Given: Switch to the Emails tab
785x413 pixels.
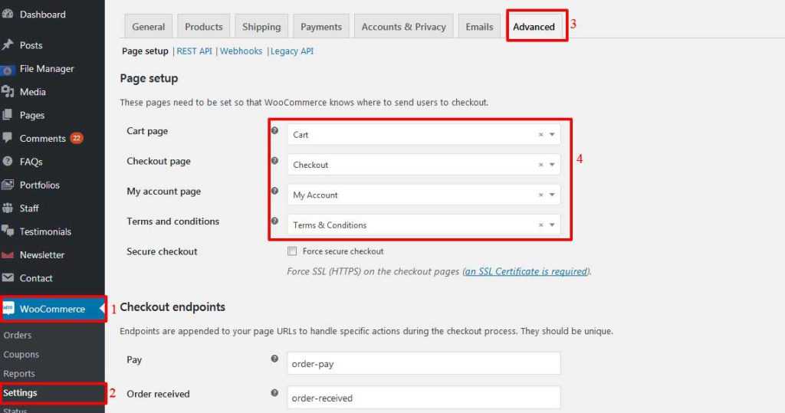Looking at the screenshot, I should 479,27.
